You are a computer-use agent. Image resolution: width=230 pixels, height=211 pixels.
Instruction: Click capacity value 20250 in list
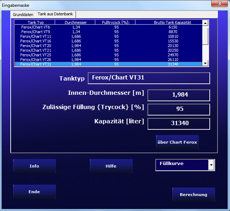coord(173,50)
